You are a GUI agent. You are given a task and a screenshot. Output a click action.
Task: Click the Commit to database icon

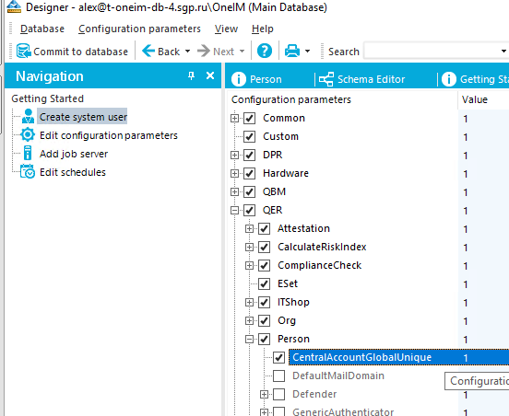[23, 52]
